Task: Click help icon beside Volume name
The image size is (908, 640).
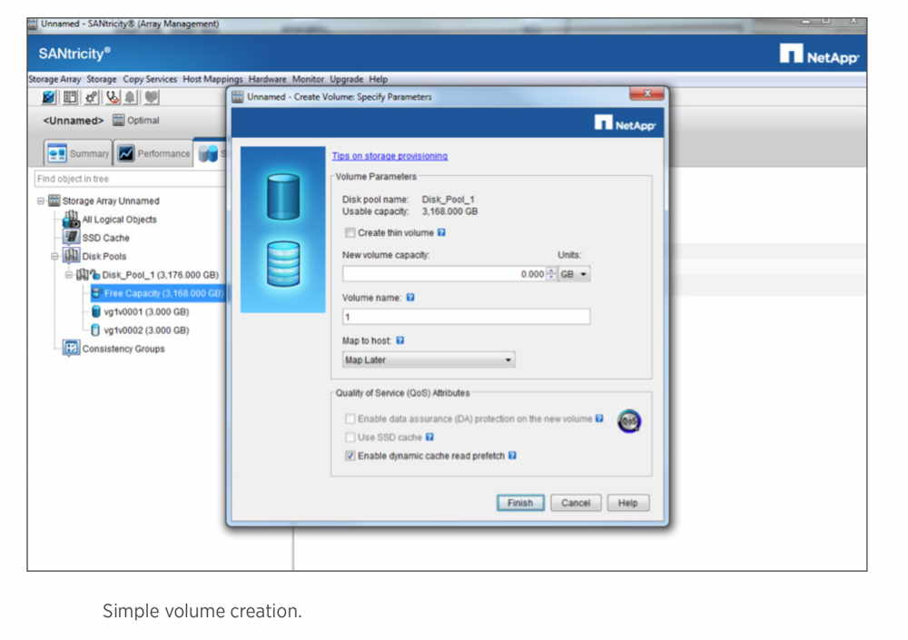Action: pos(410,297)
